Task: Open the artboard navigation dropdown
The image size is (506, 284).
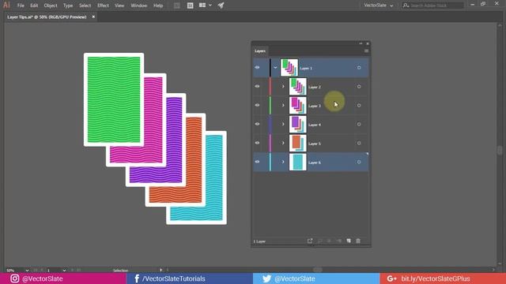Action: (64, 271)
